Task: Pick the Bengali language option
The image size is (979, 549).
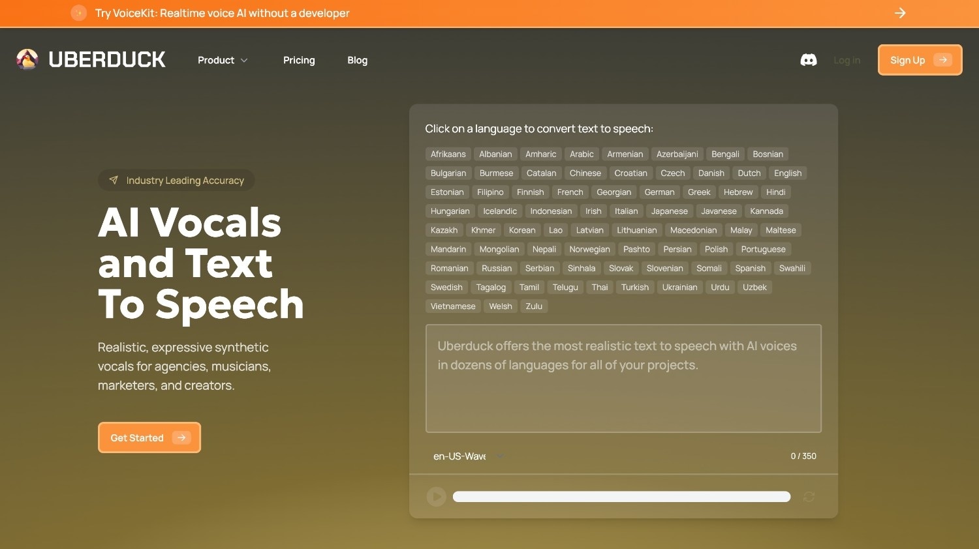Action: [x=725, y=155]
